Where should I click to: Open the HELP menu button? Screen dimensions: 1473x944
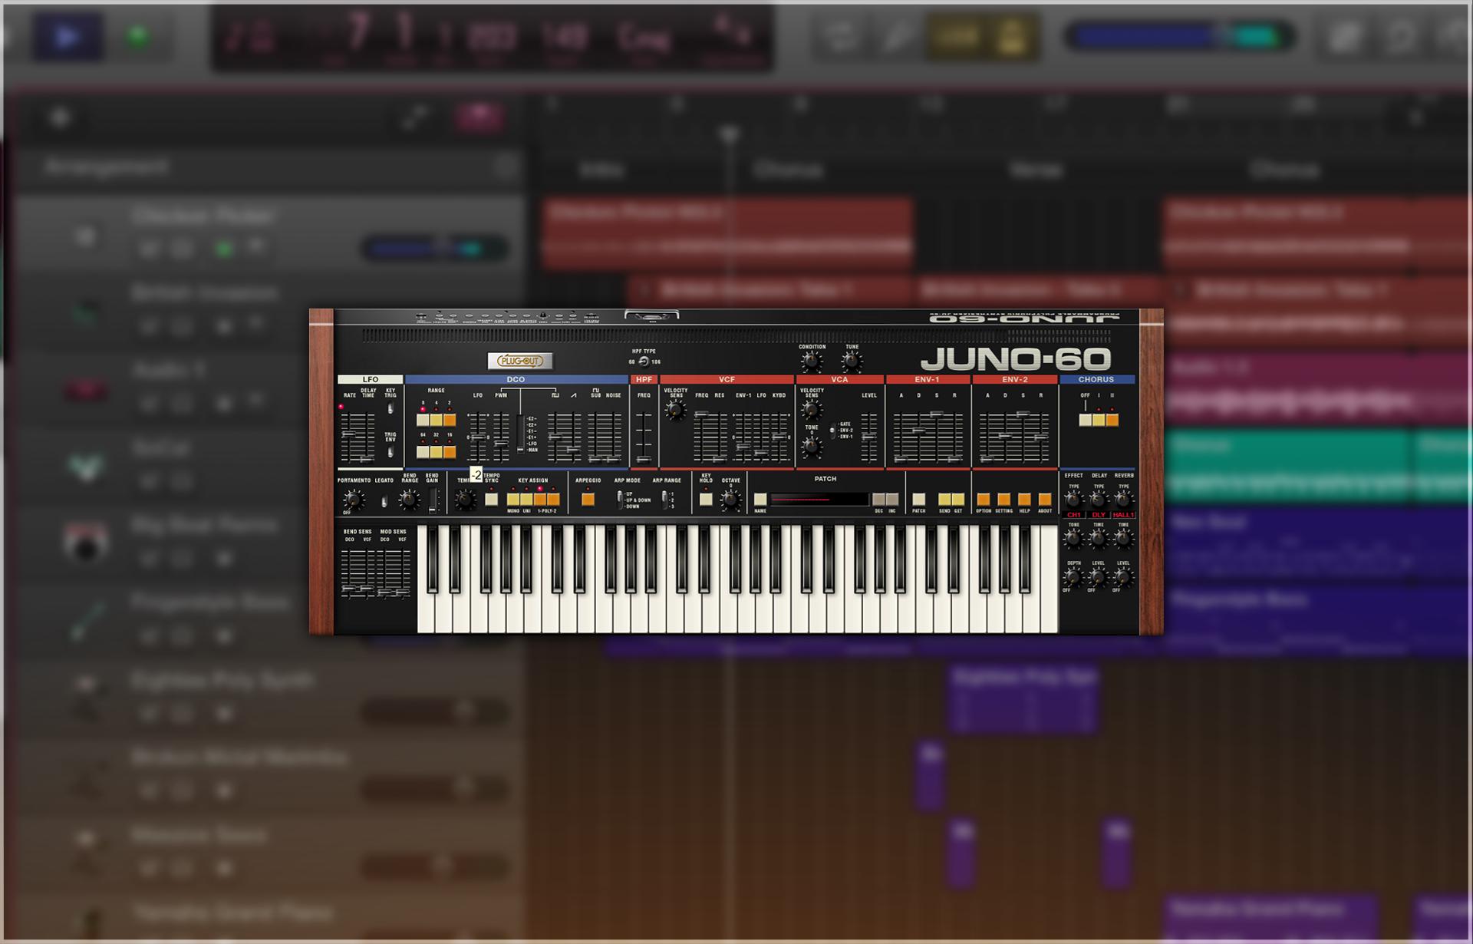point(1024,500)
